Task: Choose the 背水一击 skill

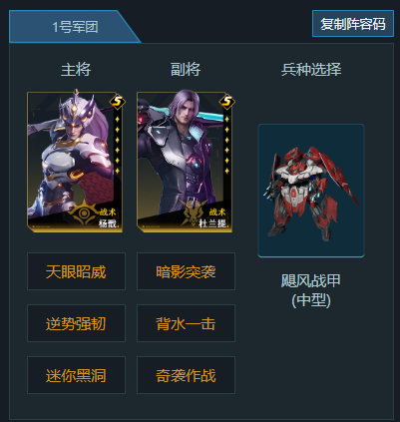Action: 186,323
